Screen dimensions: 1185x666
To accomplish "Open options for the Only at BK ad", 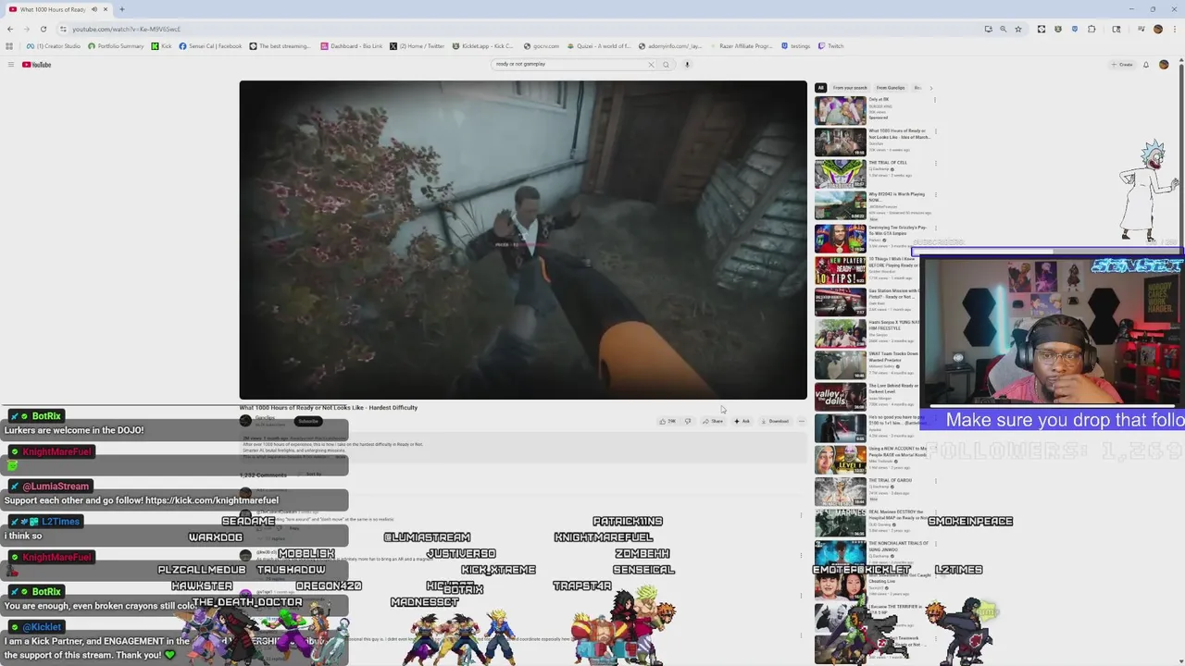I will tap(935, 100).
